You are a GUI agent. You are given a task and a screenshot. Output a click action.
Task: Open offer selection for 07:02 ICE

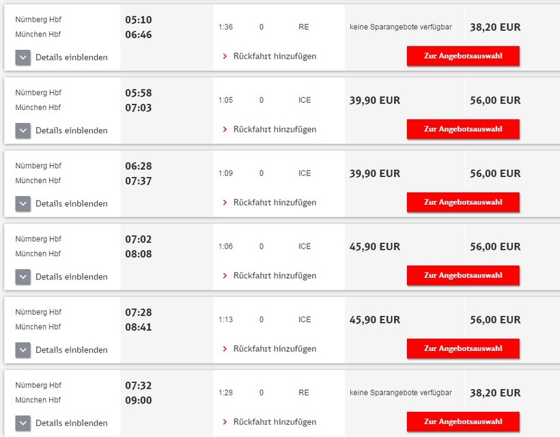[463, 275]
